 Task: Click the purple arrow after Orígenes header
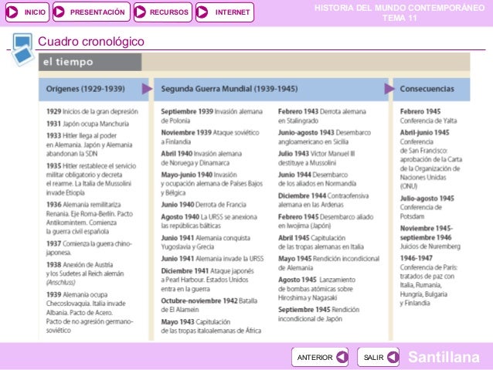(x=147, y=89)
